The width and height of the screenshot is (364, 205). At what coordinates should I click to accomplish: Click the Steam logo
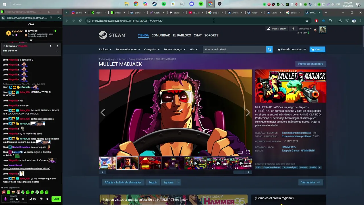(x=112, y=35)
